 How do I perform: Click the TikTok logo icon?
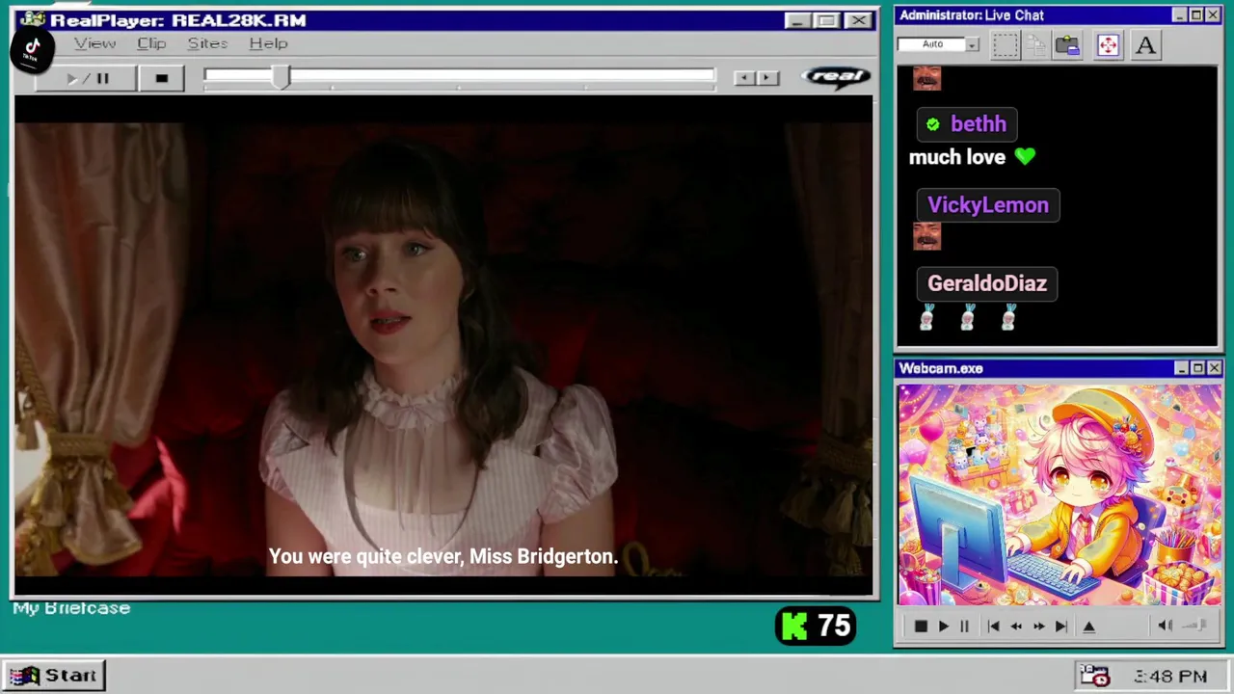[x=32, y=49]
